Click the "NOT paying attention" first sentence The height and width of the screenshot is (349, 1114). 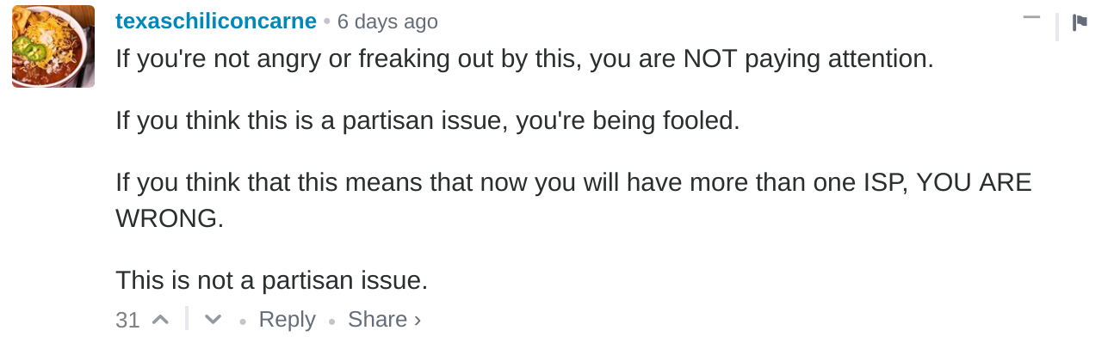[524, 59]
